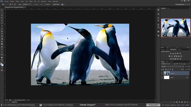Open the layer filter kind dropdown
Viewport: 191px width, 107px height.
[166, 64]
